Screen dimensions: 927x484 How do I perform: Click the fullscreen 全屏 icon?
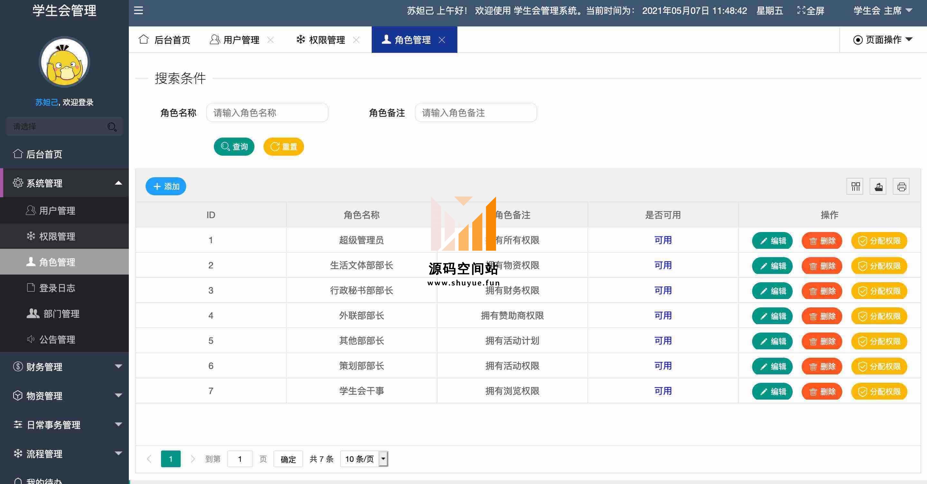pyautogui.click(x=810, y=10)
